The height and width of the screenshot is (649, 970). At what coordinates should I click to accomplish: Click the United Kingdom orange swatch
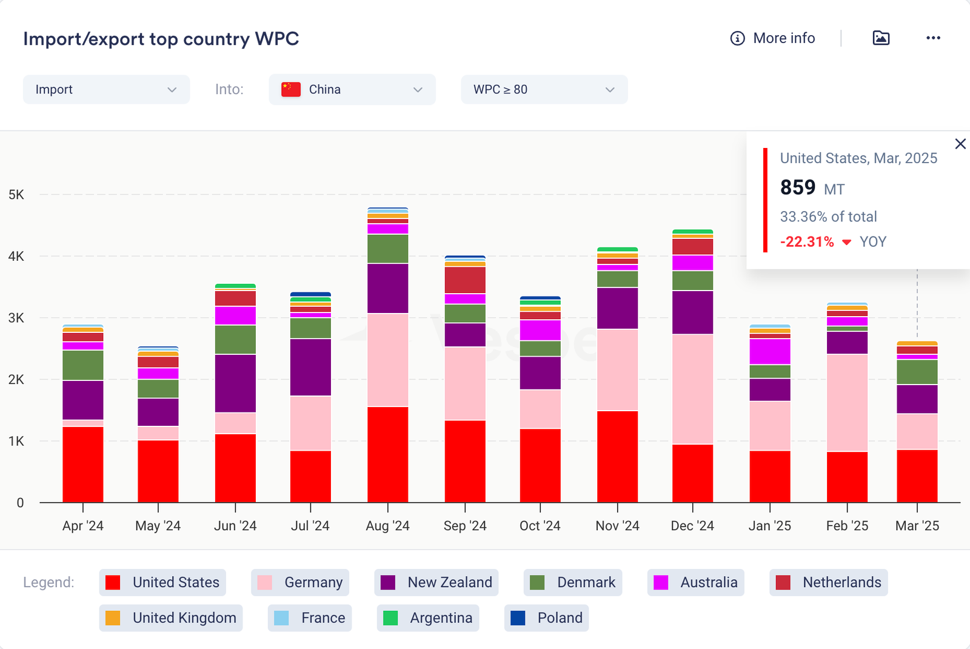pos(113,618)
